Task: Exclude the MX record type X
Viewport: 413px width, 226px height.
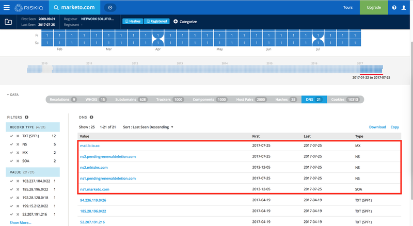Action: click(18, 153)
